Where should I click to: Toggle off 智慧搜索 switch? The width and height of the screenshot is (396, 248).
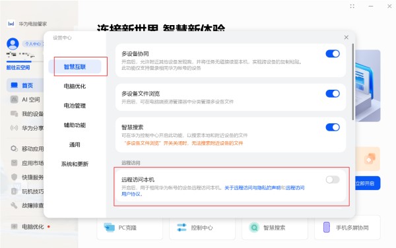click(x=333, y=127)
